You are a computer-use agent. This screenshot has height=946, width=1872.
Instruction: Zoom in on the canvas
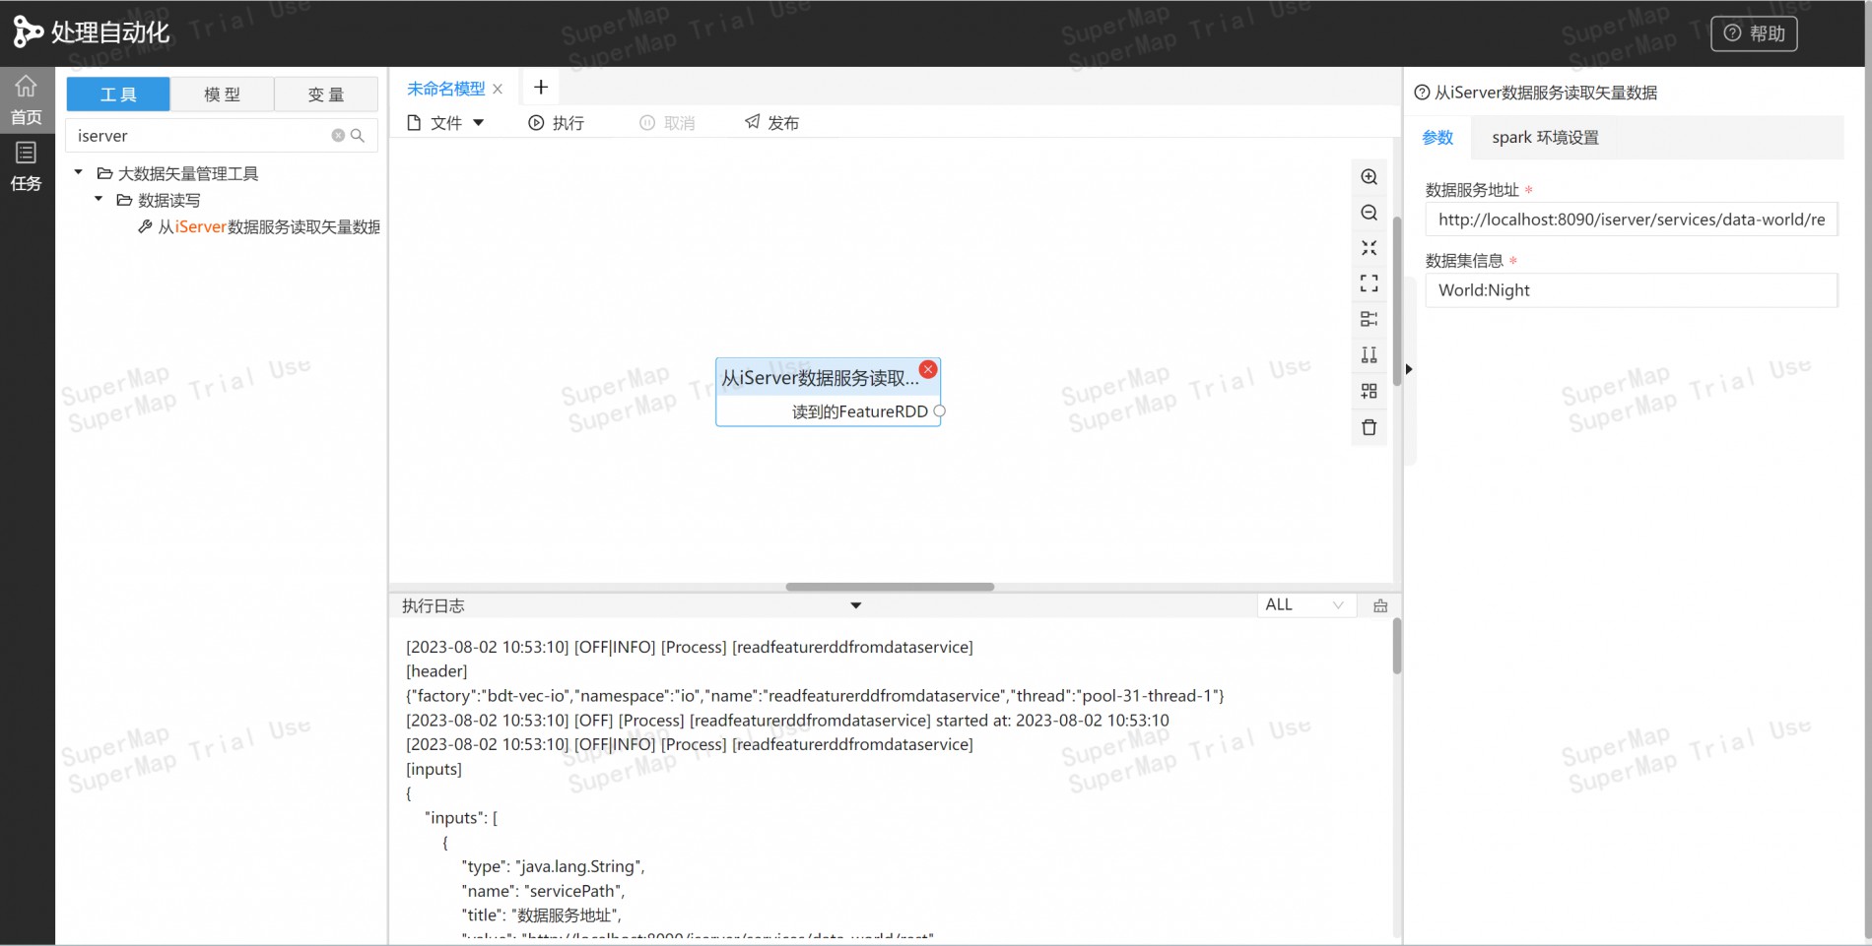pos(1369,177)
